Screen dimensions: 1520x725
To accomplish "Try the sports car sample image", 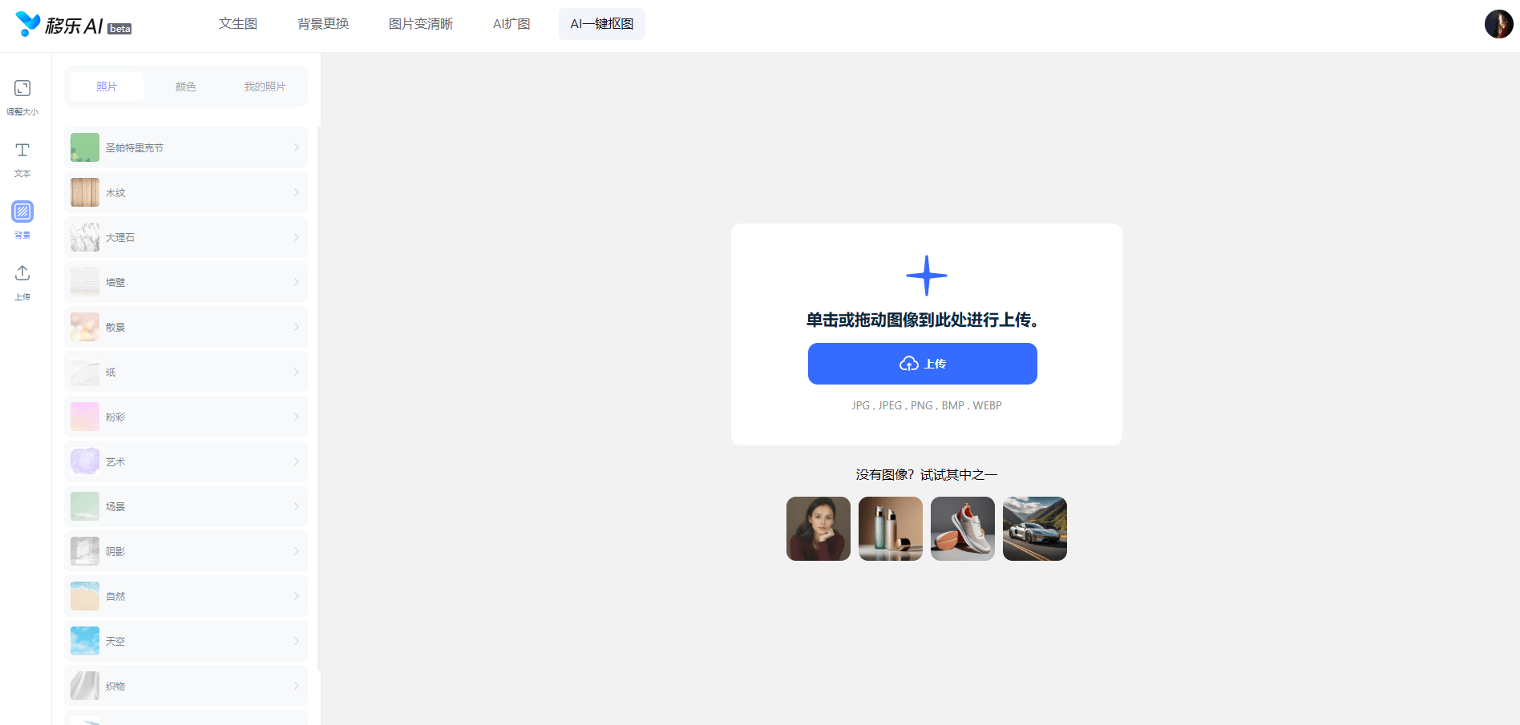I will (1035, 529).
